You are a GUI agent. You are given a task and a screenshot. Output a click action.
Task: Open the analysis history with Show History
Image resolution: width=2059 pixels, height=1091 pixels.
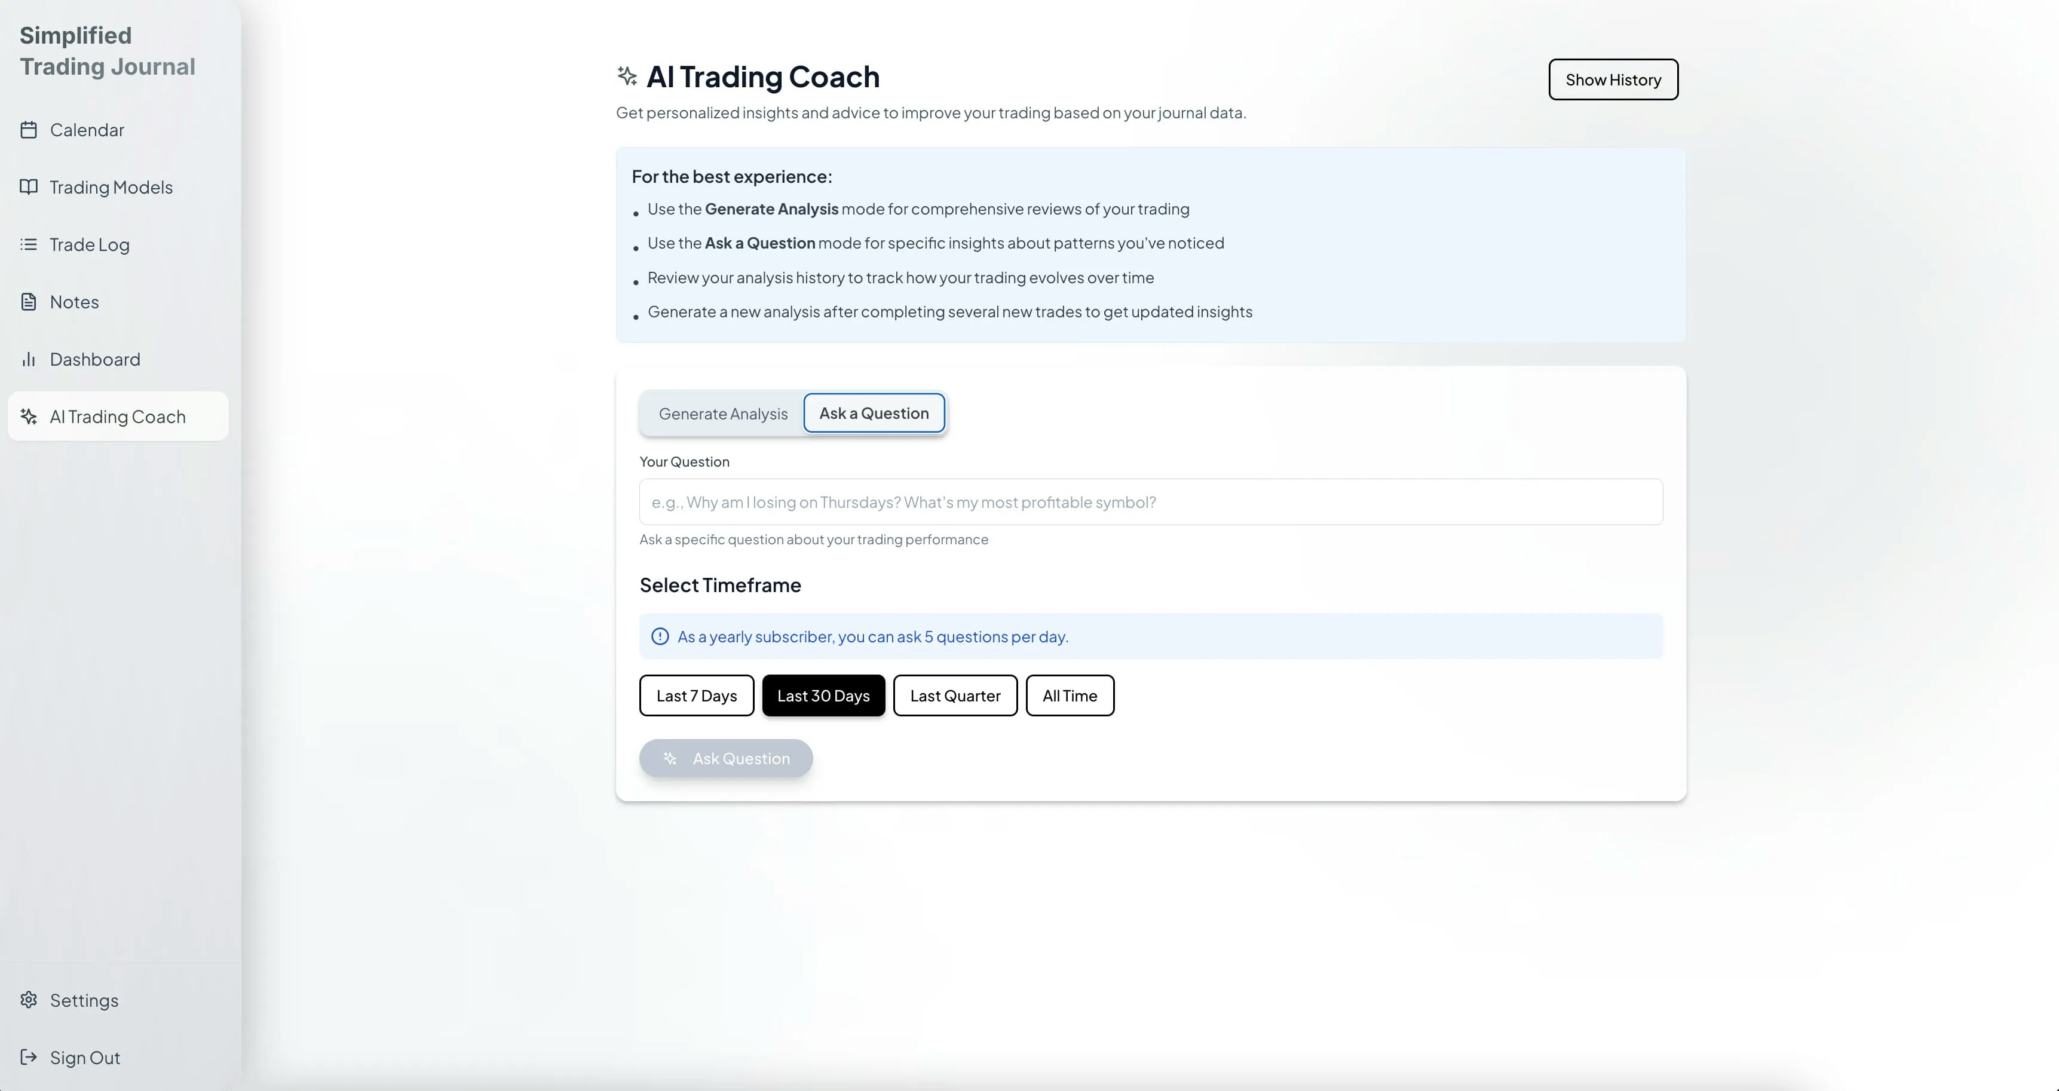1613,79
